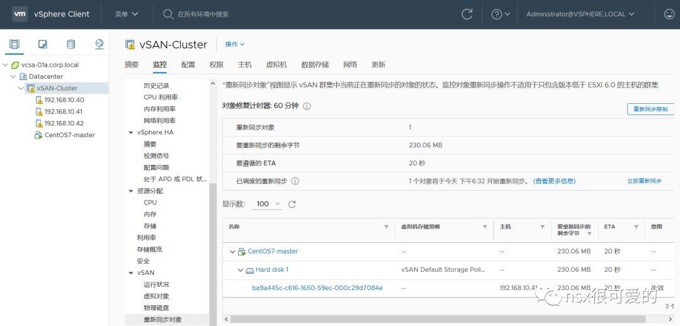Open 检测信号 under vSphere HA

coord(156,156)
